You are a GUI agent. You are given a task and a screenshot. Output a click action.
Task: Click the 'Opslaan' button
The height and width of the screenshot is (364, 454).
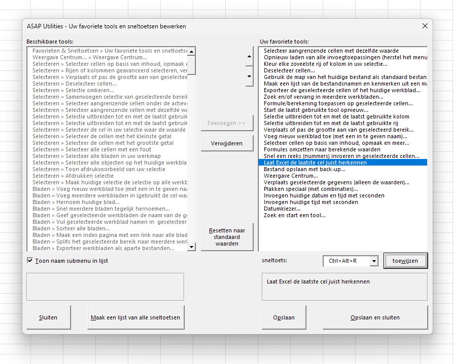tap(284, 317)
